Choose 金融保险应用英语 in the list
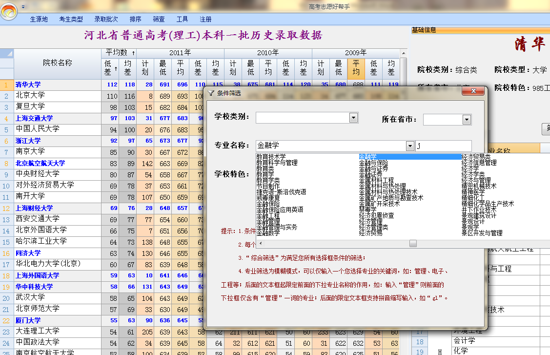Image resolution: width=550 pixels, height=355 pixels. tap(280, 209)
